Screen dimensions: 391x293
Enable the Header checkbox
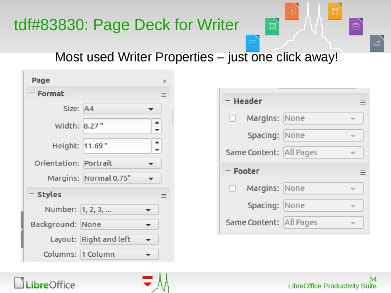(x=233, y=118)
